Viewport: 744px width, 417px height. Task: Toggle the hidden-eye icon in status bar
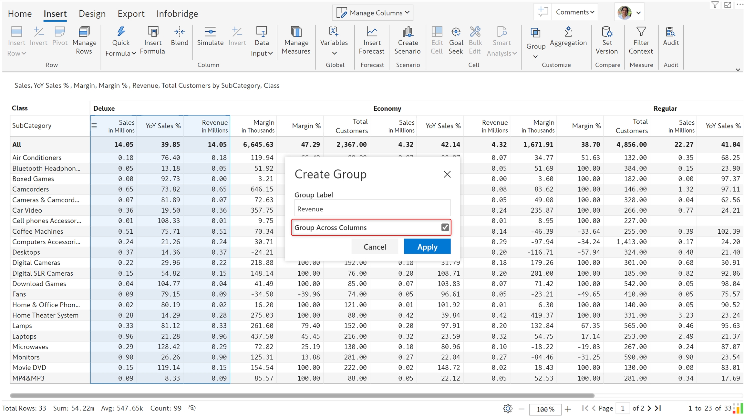click(192, 408)
